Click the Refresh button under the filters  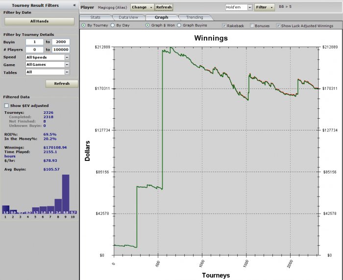point(62,83)
